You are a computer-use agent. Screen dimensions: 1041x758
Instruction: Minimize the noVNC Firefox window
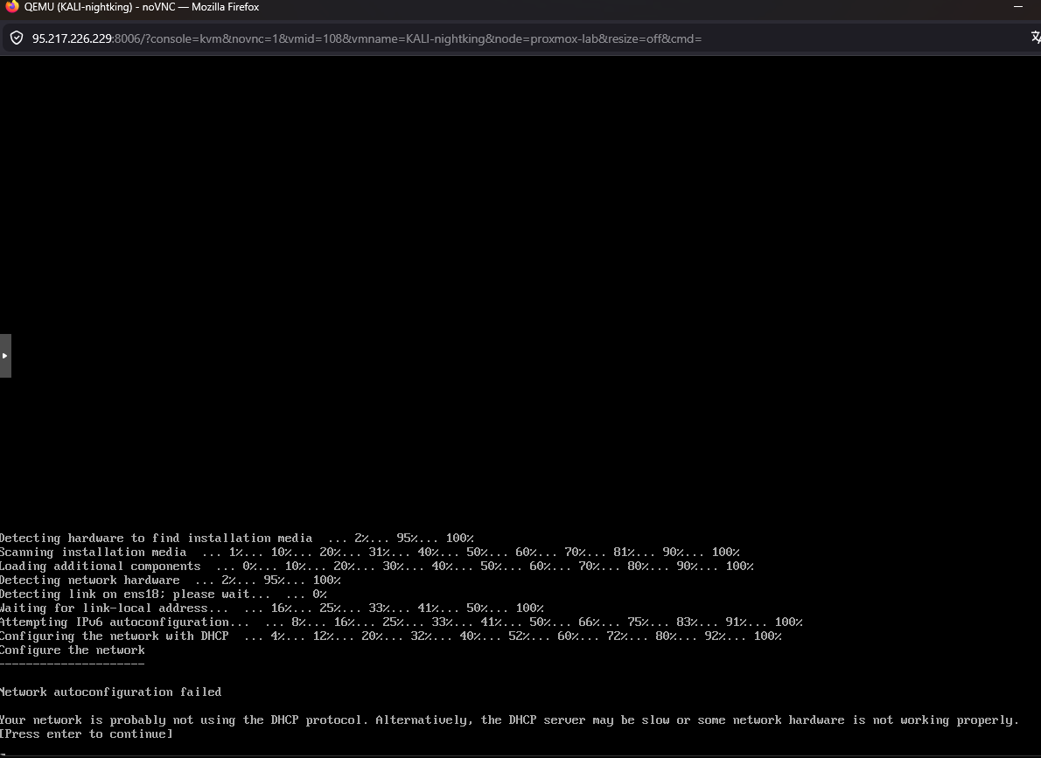(x=1020, y=7)
